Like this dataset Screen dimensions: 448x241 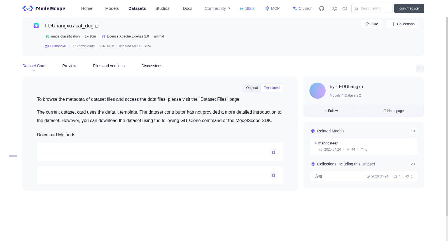(371, 24)
